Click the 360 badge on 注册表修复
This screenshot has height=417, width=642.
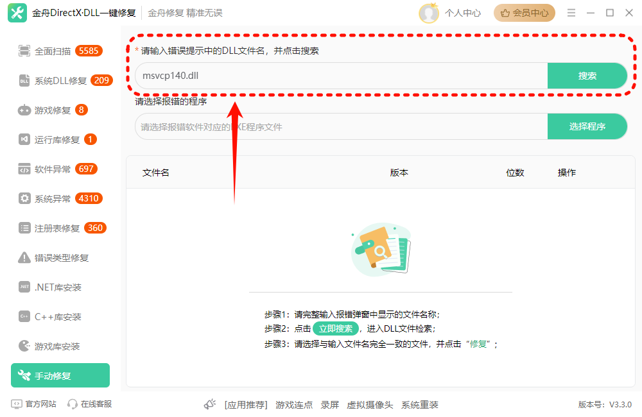point(95,228)
